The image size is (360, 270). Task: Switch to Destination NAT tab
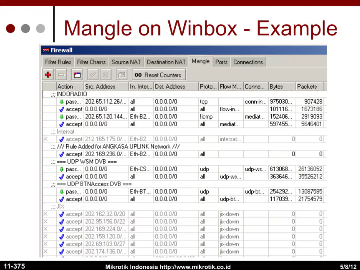pyautogui.click(x=166, y=62)
